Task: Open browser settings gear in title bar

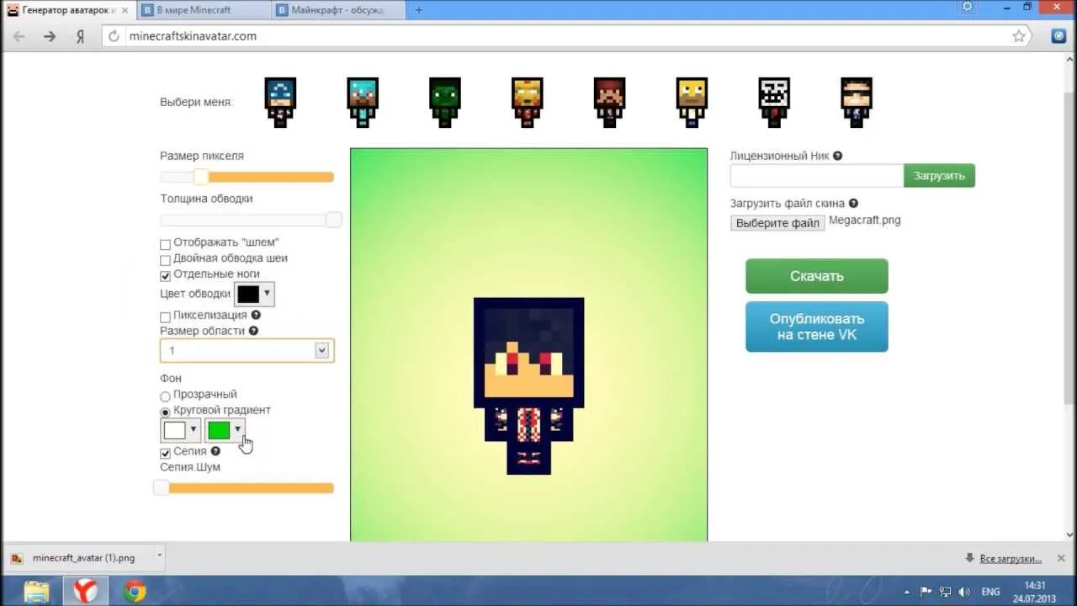Action: pos(968,7)
